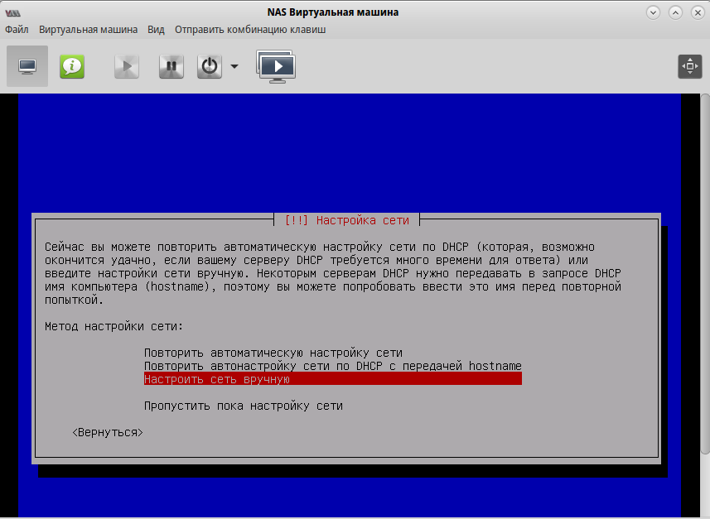Show the graphical console view
The width and height of the screenshot is (710, 519).
click(27, 66)
